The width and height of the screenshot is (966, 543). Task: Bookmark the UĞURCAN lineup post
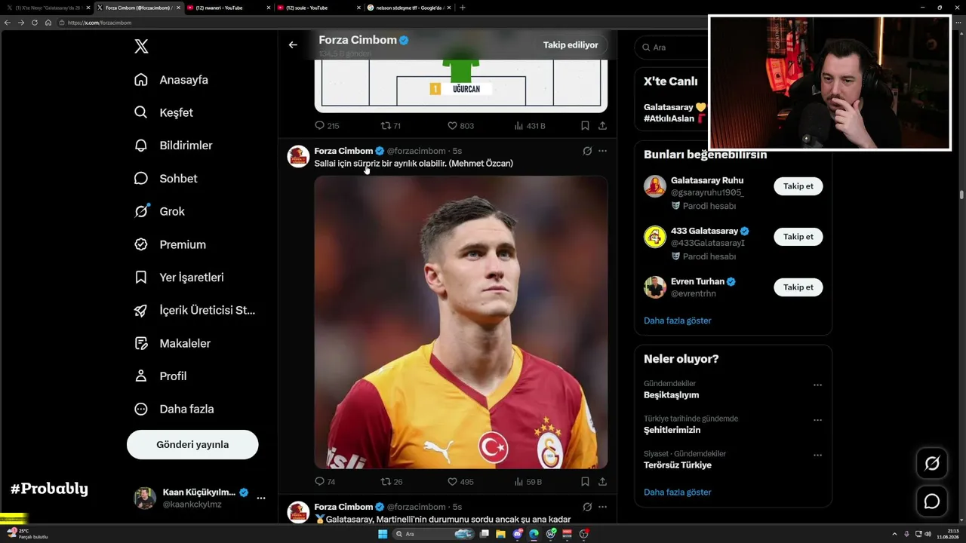pyautogui.click(x=585, y=126)
